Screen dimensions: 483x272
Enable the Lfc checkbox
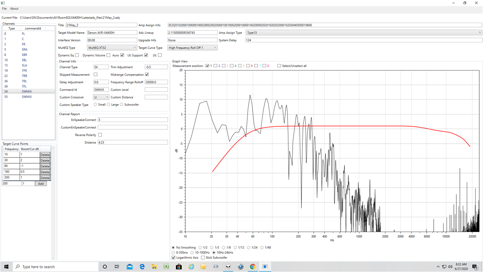[x=160, y=55]
